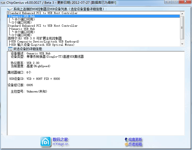
Task: Click the mYdigit blue house logo
Action: coord(46,142)
